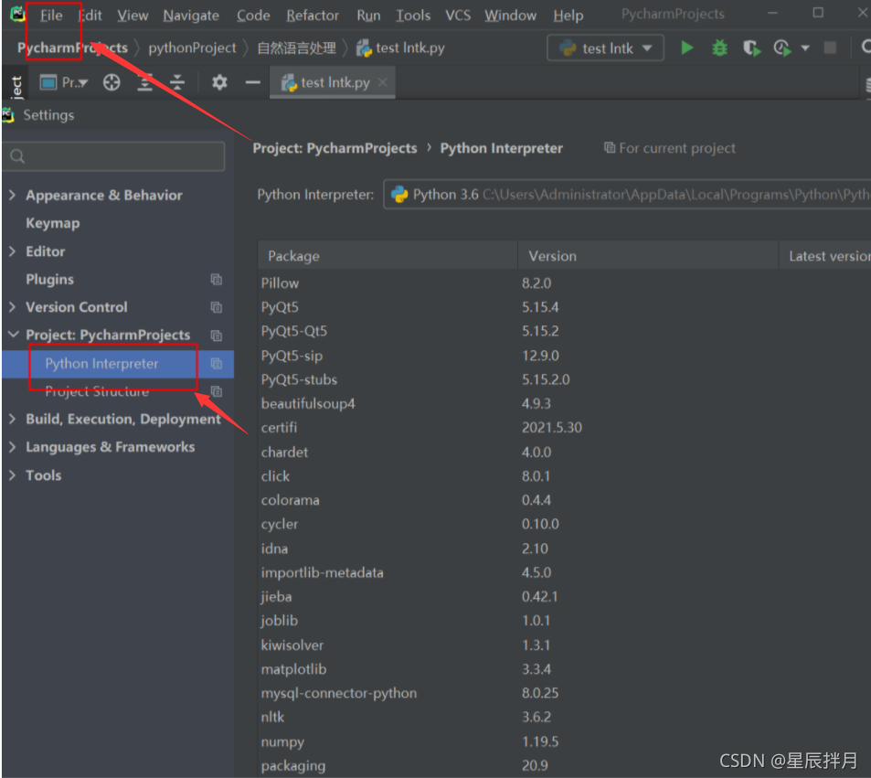Open the Window menu
The height and width of the screenshot is (778, 871).
tap(510, 15)
